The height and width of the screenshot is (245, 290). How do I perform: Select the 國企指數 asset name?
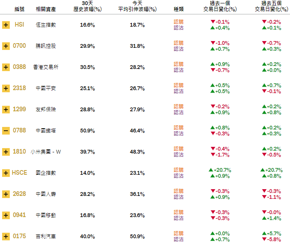tap(46, 173)
